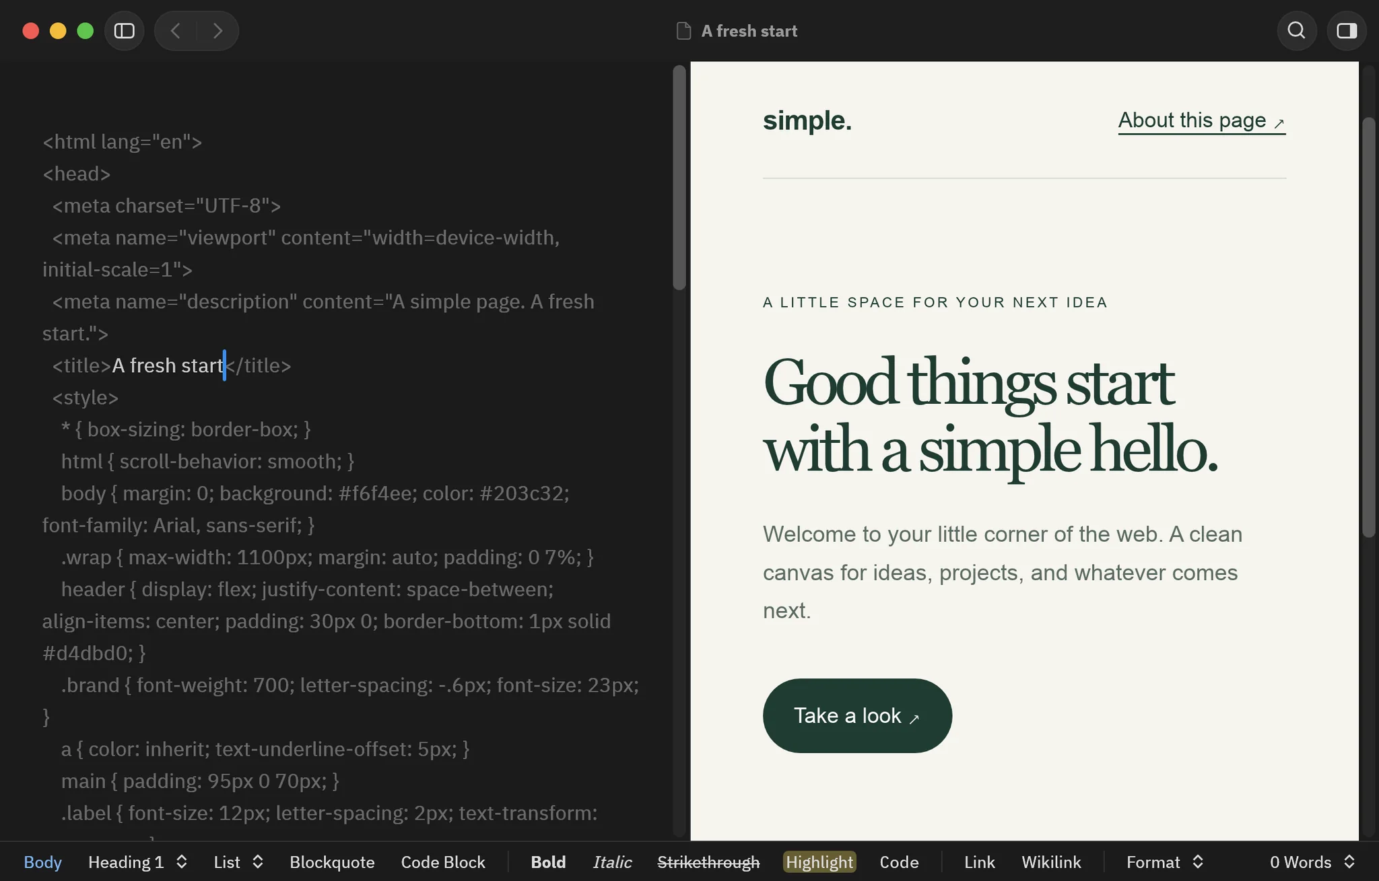The height and width of the screenshot is (881, 1379).
Task: Place cursor in the <title> line
Action: click(x=172, y=365)
